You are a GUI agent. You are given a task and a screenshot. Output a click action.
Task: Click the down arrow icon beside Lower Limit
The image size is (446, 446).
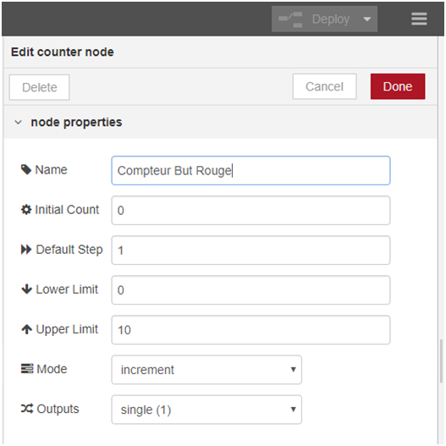[27, 289]
